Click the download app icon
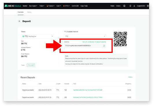 pos(134,6)
